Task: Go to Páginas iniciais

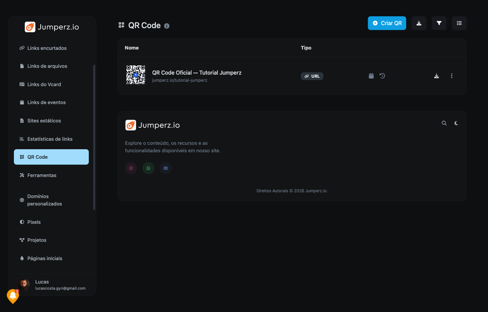Action: pyautogui.click(x=52, y=258)
